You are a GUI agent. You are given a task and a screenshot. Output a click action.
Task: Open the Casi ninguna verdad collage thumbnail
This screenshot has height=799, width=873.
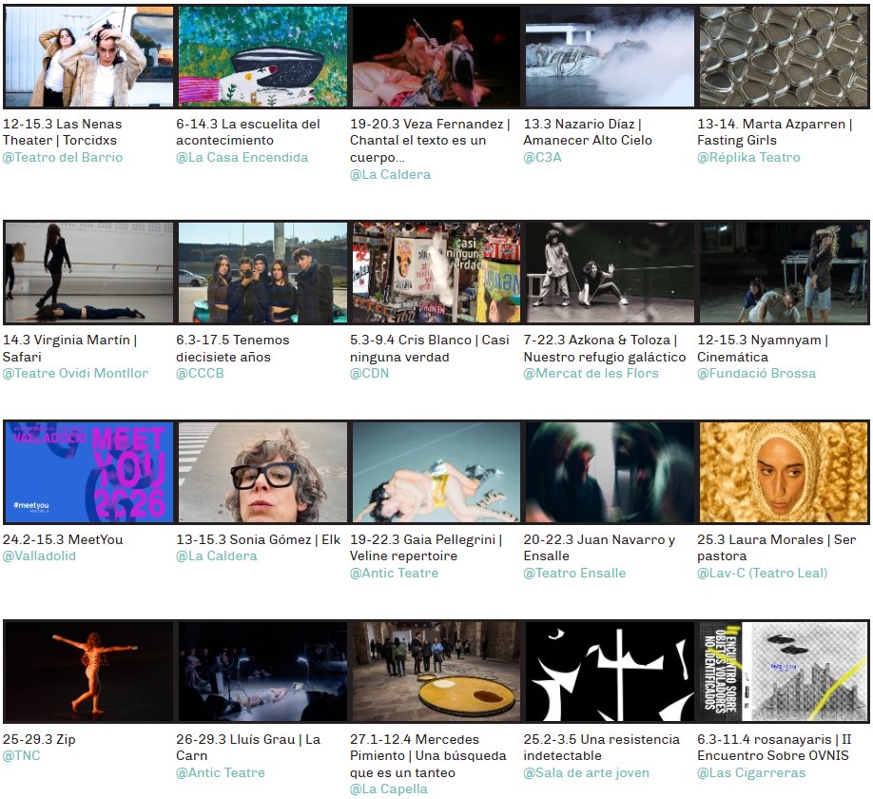(436, 272)
